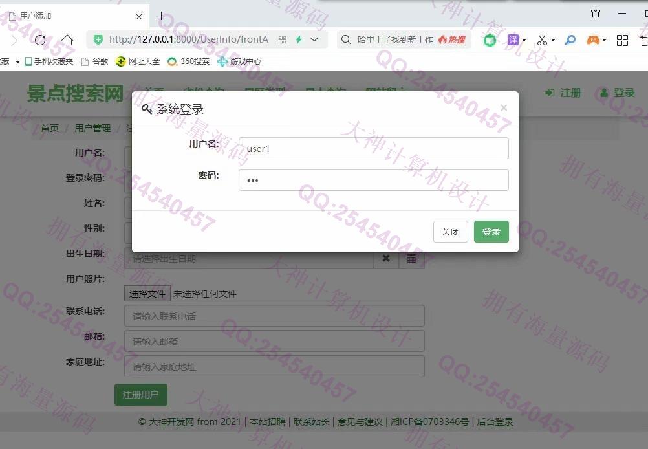Expand the dropdown arrow next to game controller
The width and height of the screenshot is (648, 449).
[605, 41]
